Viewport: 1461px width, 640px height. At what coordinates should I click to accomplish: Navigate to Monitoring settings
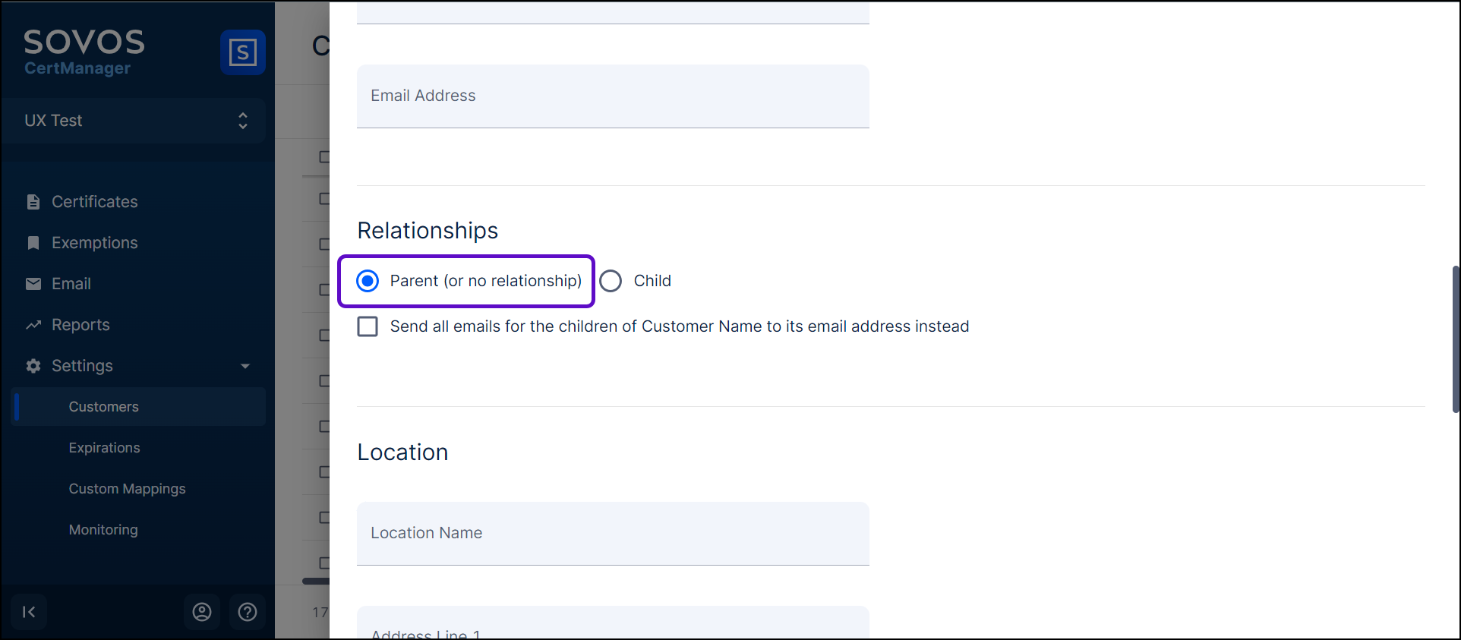coord(103,530)
